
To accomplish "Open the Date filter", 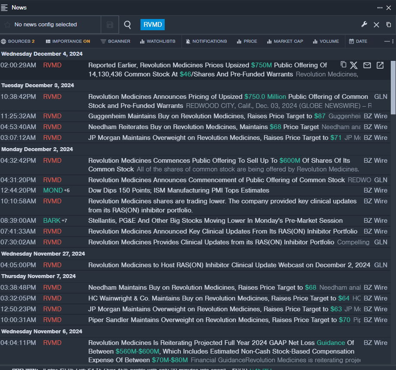I will point(358,41).
